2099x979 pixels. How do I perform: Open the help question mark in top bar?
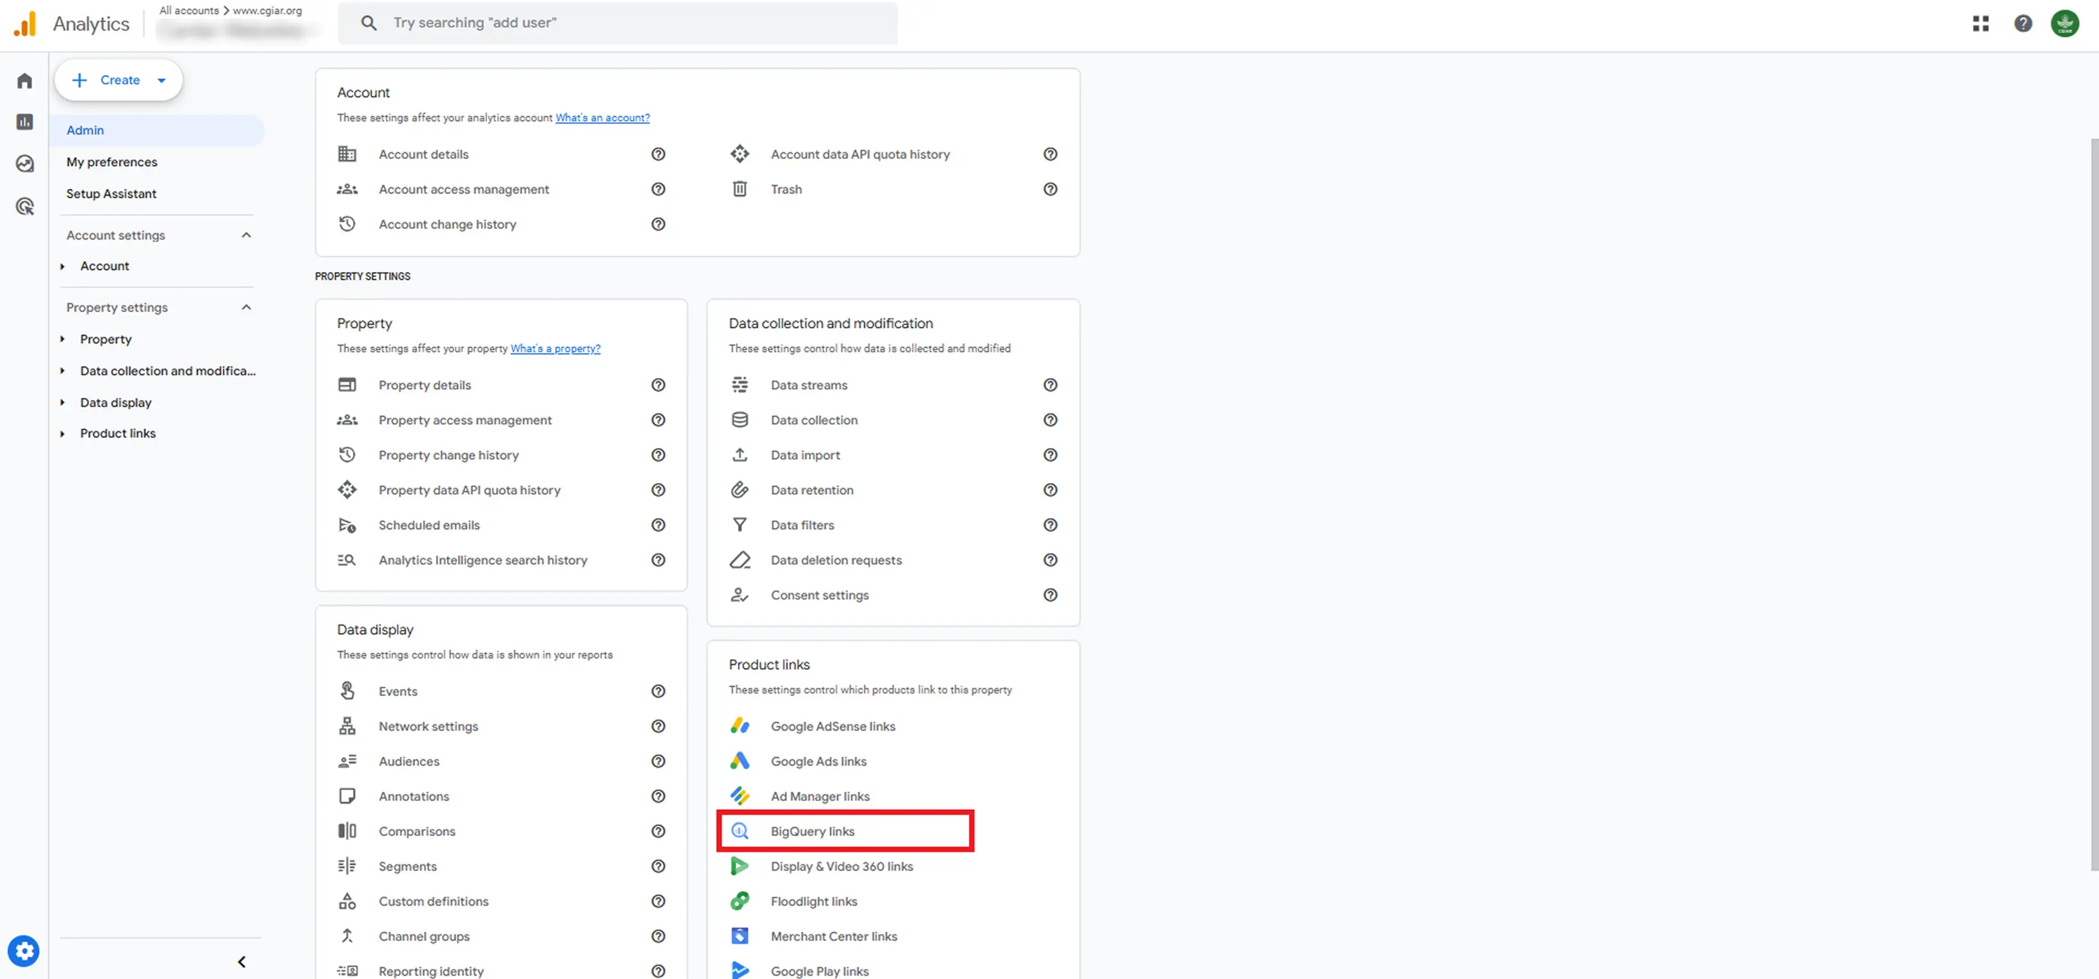point(2022,24)
